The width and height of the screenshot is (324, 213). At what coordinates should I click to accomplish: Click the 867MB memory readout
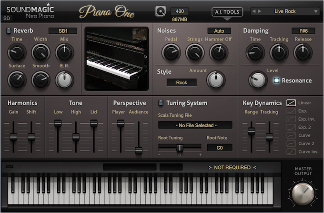180,20
